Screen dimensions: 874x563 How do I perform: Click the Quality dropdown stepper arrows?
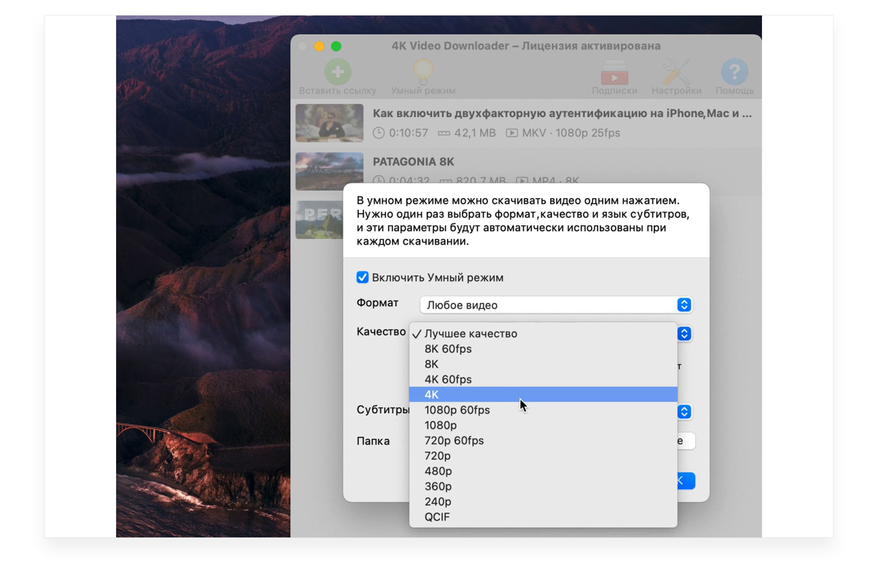coord(684,334)
